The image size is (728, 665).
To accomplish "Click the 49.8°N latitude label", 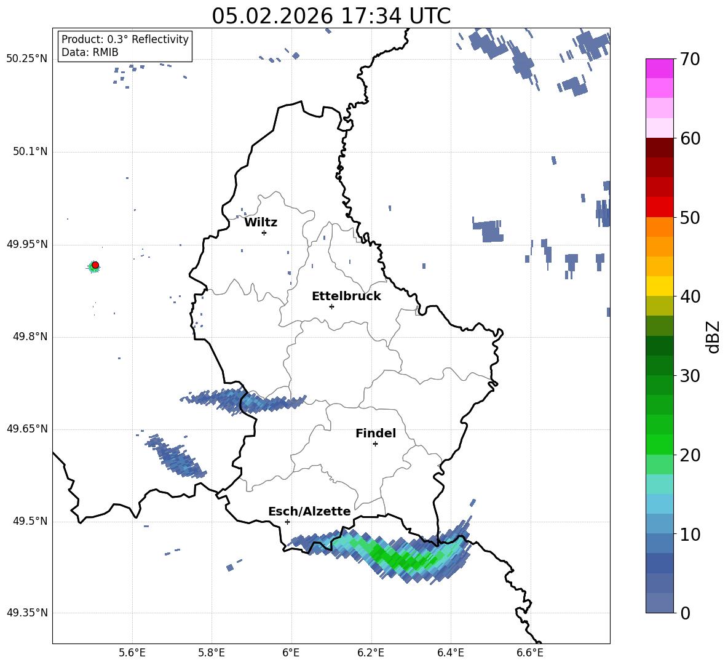I will click(30, 336).
